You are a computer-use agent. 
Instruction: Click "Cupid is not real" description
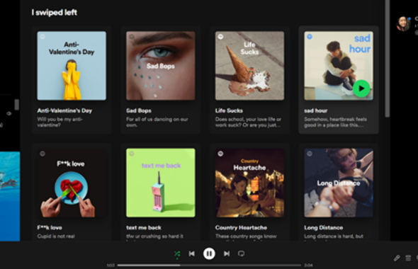click(56, 236)
